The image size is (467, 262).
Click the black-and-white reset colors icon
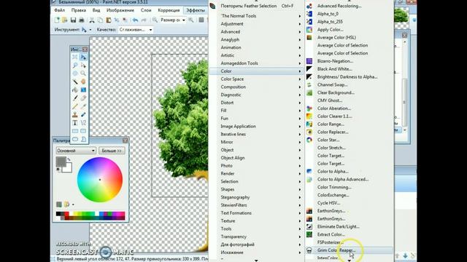click(58, 170)
